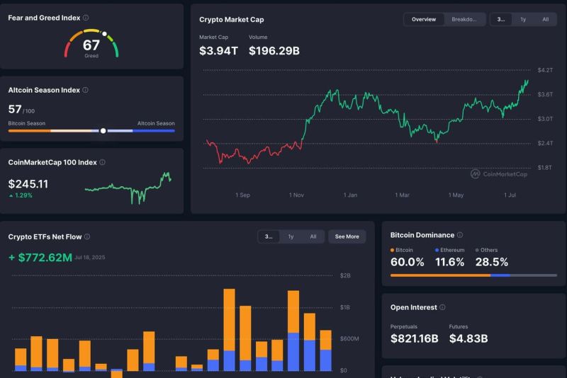This screenshot has height=378, width=567.
Task: Select 1y range for Crypto Market Cap chart
Action: tap(523, 20)
